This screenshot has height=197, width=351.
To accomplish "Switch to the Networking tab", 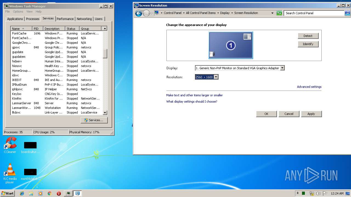I will (84, 19).
